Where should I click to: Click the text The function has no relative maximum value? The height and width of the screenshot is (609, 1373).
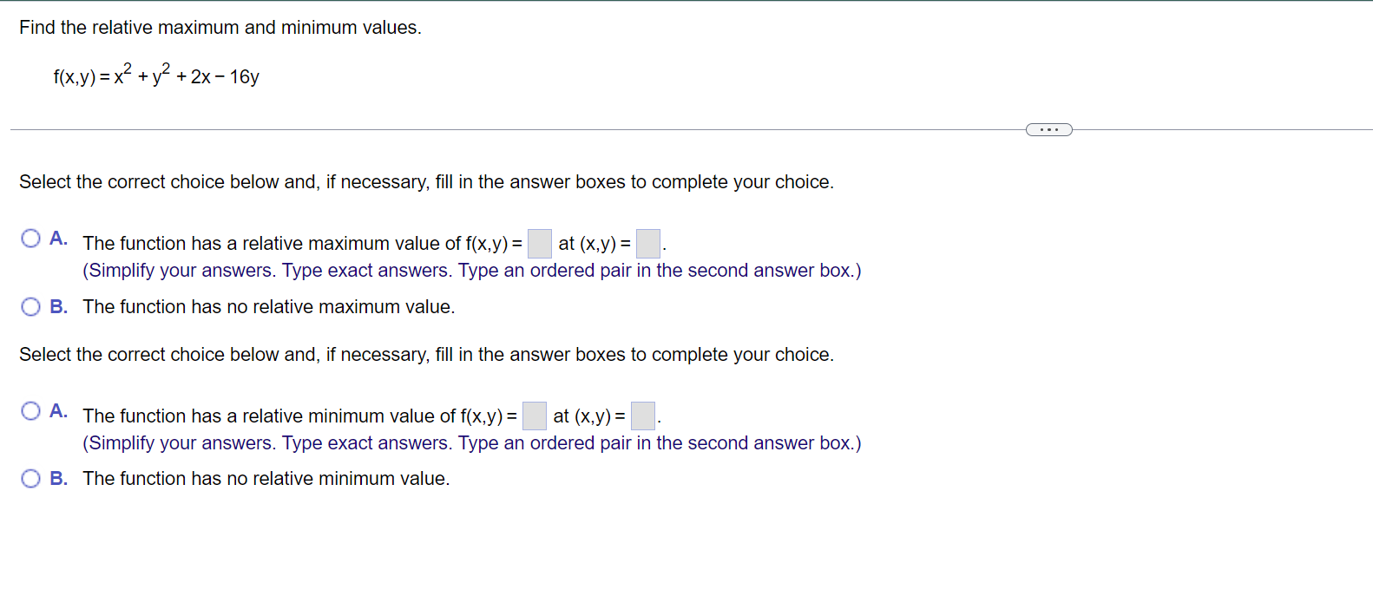(x=269, y=306)
